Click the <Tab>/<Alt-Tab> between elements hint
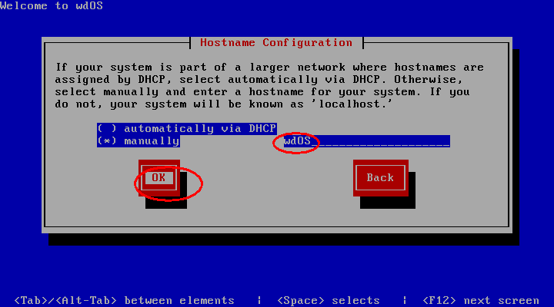 click(125, 300)
